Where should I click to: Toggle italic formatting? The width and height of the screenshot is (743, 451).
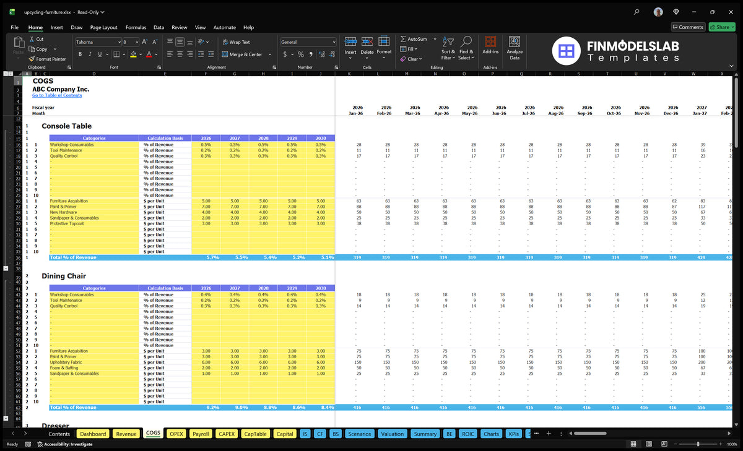90,54
